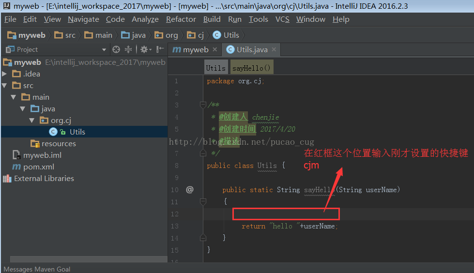Click Utils class in the navigation breadcrumb
Image resolution: width=474 pixels, height=273 pixels.
(x=226, y=35)
